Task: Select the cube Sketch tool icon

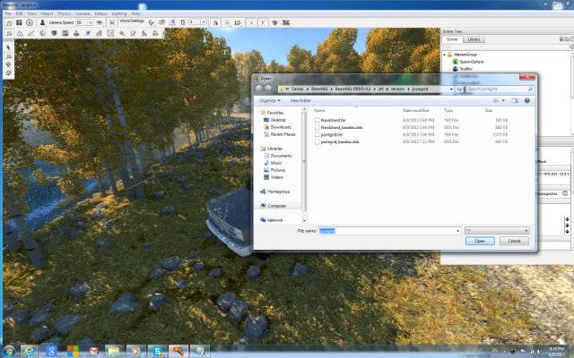Action: [54, 33]
